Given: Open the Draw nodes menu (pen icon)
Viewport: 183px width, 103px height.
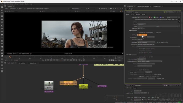Looking at the screenshot, I should click(2, 10).
